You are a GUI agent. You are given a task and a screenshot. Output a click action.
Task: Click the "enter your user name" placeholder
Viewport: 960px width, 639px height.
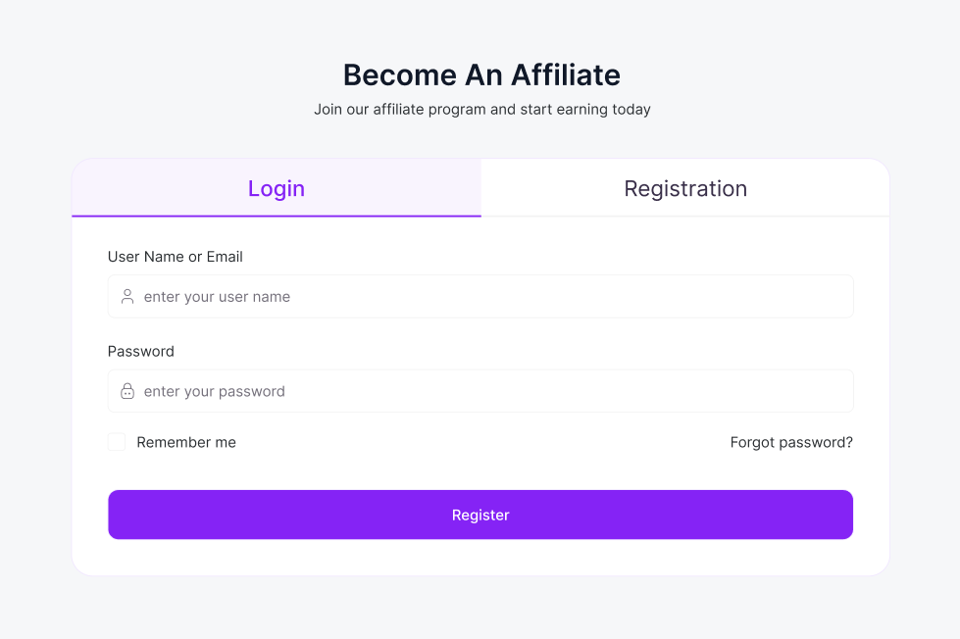click(217, 297)
